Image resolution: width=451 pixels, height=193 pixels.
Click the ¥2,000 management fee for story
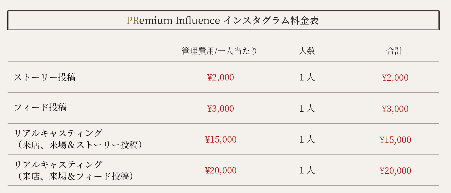[221, 78]
